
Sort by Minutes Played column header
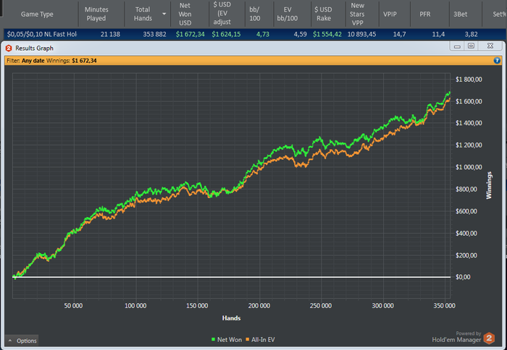tap(96, 14)
